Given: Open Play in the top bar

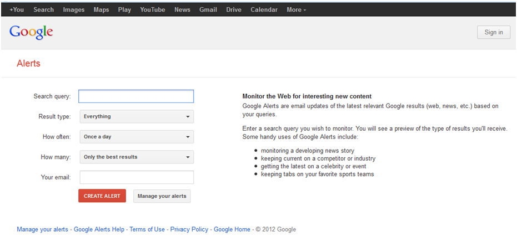Looking at the screenshot, I should pyautogui.click(x=124, y=10).
